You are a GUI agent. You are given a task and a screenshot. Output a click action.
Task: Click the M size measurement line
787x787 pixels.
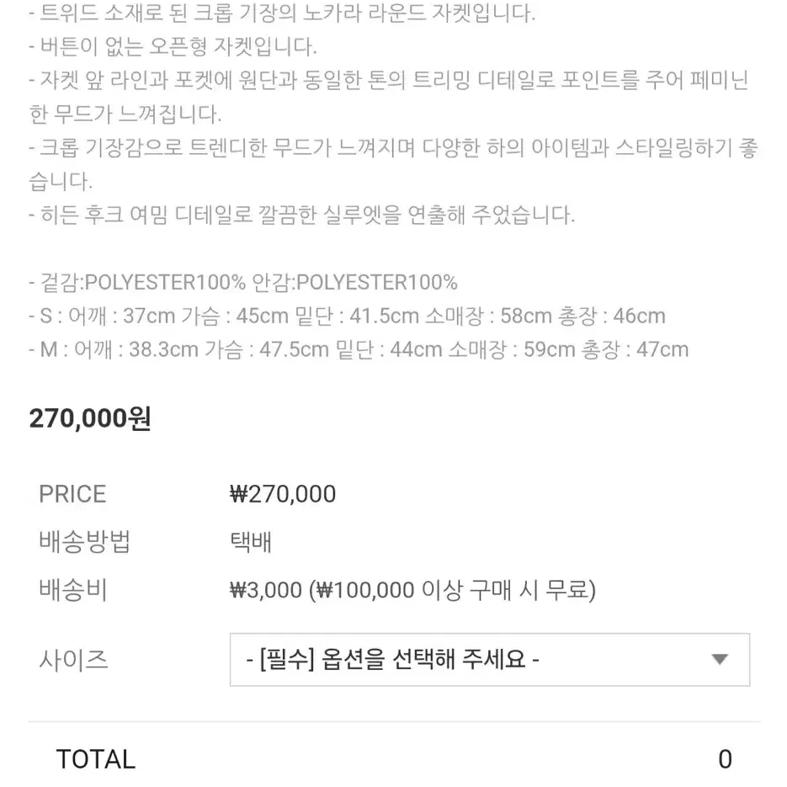coord(359,349)
